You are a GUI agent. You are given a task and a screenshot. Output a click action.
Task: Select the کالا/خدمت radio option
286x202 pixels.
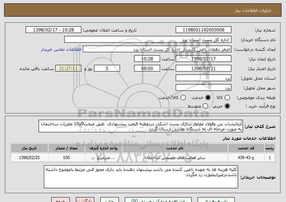click(183, 97)
